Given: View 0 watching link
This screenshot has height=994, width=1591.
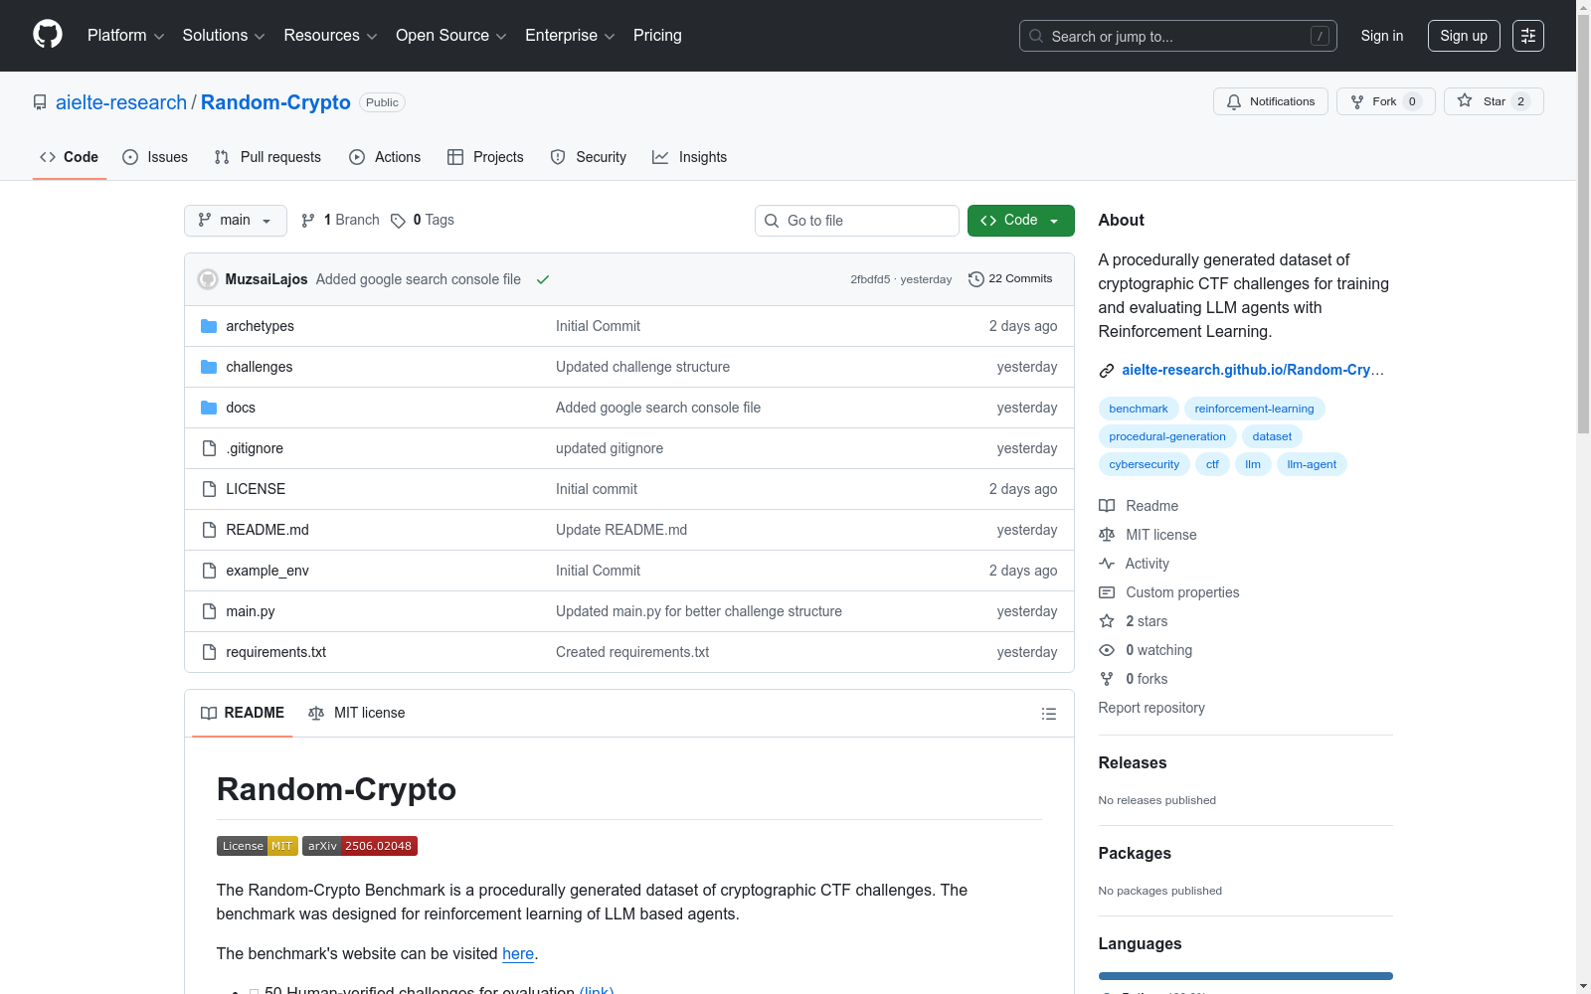Looking at the screenshot, I should pyautogui.click(x=1146, y=650).
